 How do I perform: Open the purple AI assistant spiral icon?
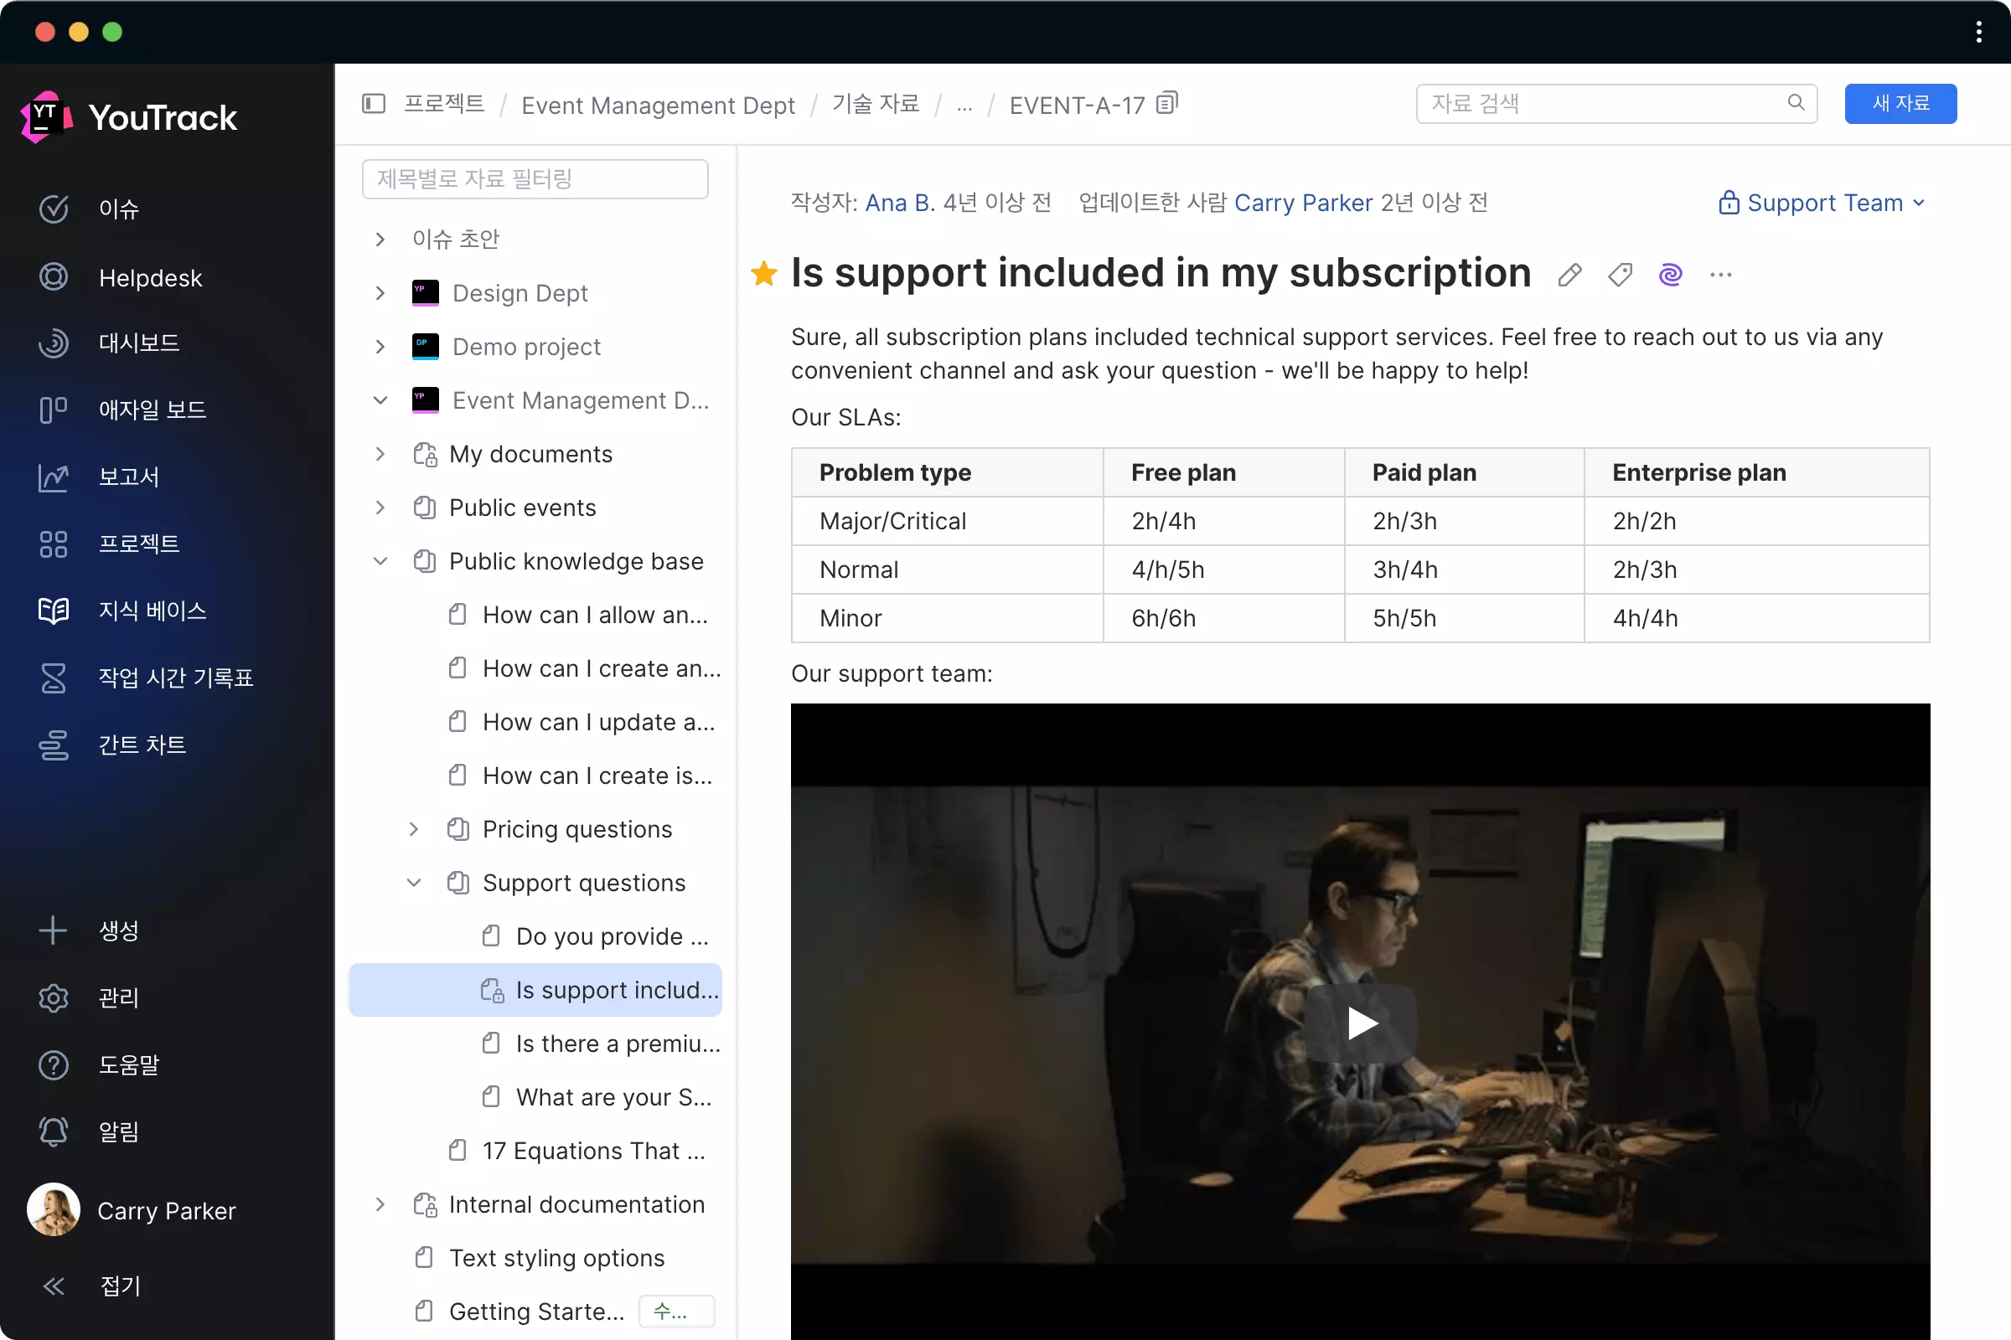tap(1670, 275)
